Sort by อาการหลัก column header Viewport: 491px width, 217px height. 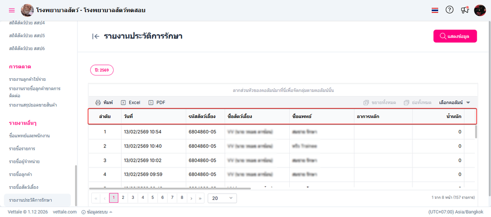click(383, 116)
